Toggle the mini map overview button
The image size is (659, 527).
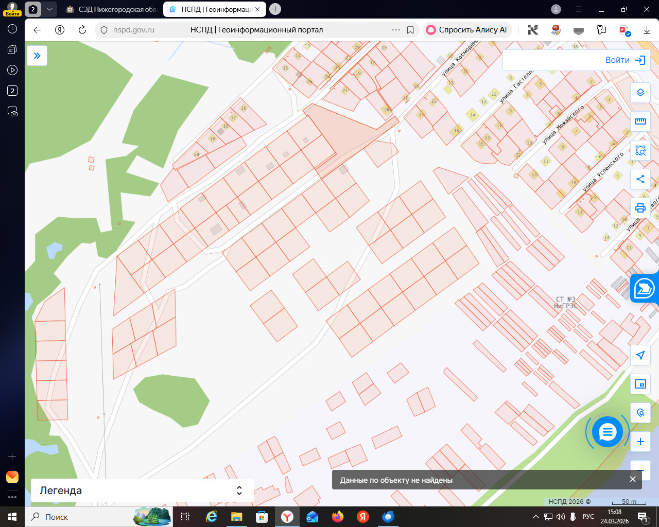640,384
